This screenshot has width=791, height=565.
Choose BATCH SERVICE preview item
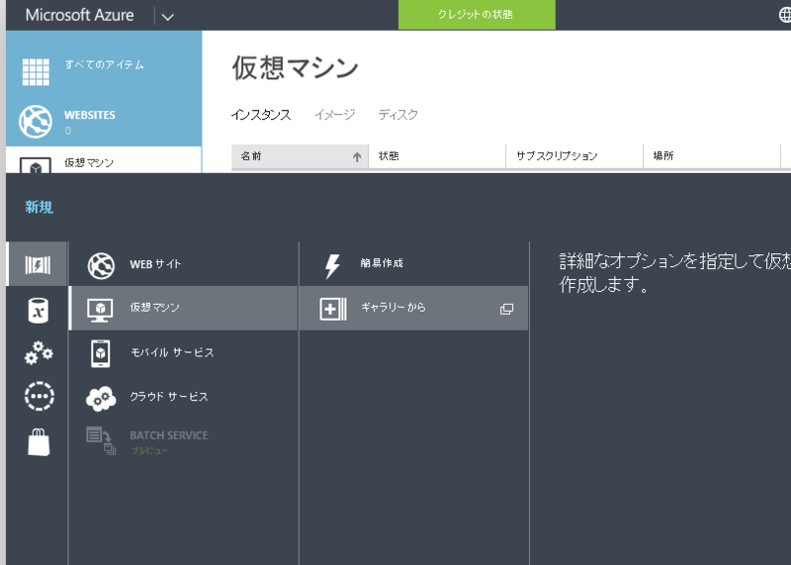tap(183, 441)
